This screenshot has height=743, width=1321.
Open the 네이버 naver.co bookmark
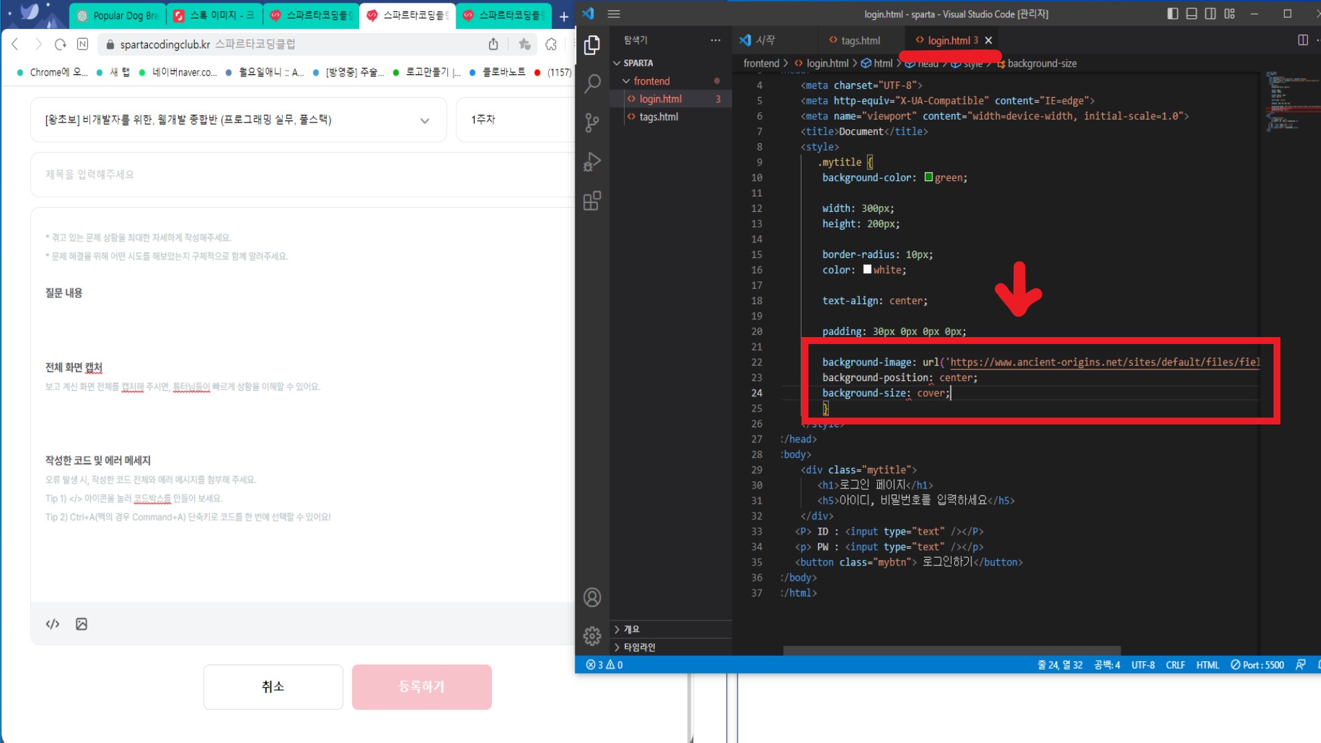pos(178,72)
